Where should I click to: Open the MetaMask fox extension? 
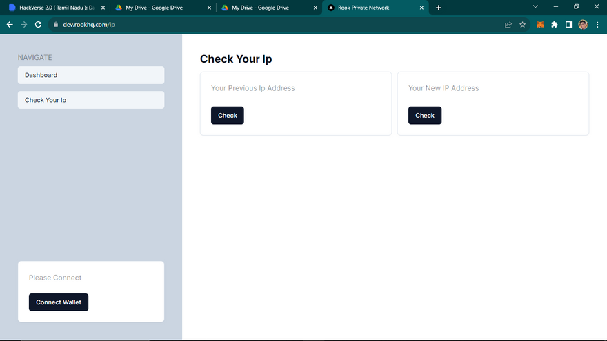click(541, 24)
